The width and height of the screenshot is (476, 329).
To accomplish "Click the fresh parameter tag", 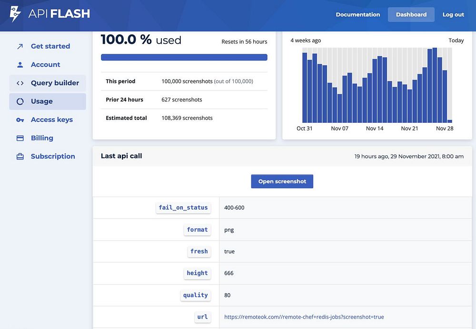I will (x=199, y=251).
